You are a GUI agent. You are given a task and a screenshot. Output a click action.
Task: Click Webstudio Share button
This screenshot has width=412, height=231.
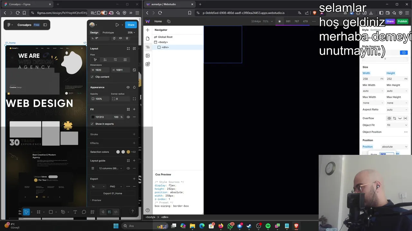click(390, 21)
